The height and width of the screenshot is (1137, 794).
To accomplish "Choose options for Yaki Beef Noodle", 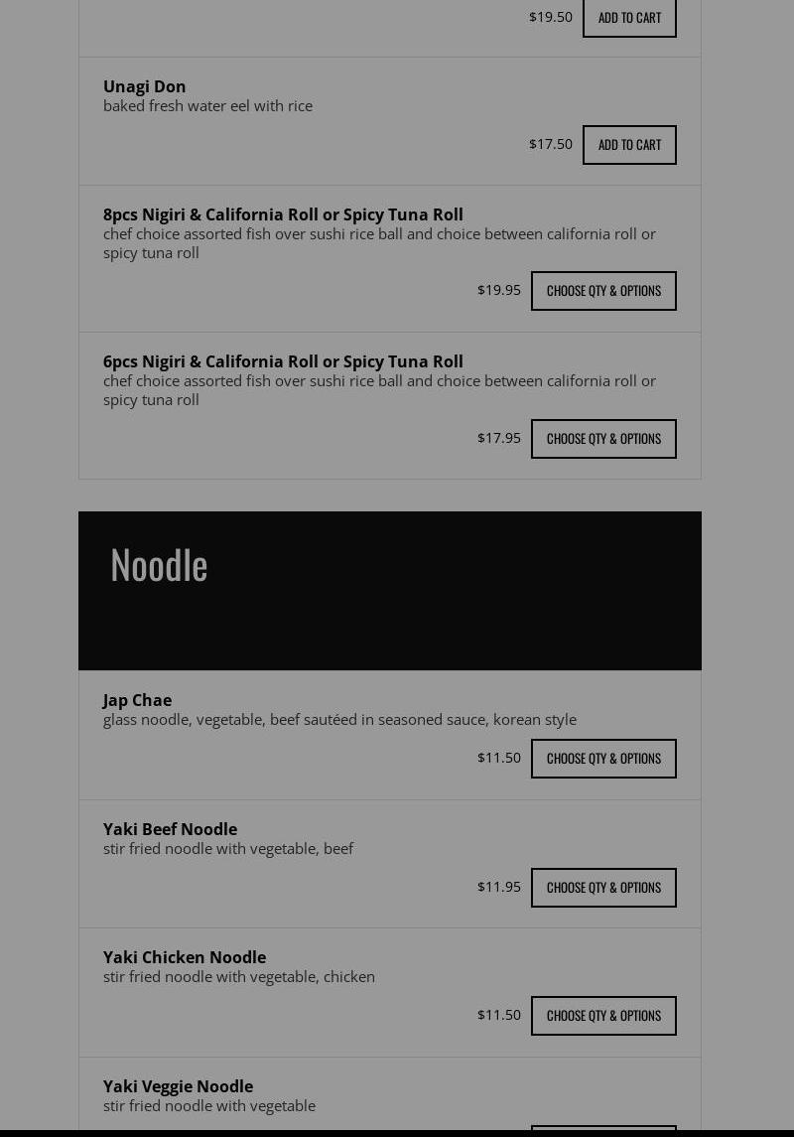I will [603, 888].
